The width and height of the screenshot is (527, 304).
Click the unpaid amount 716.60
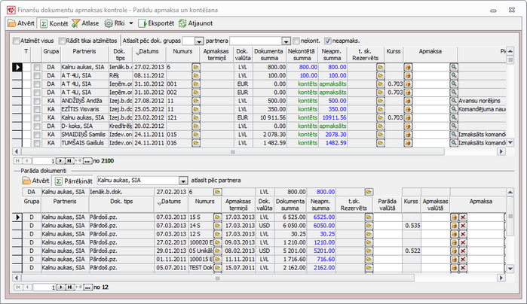pos(326,259)
